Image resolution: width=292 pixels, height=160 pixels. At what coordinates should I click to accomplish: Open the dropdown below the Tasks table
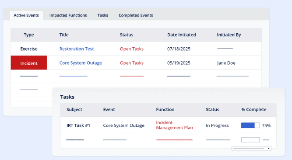(x=252, y=148)
